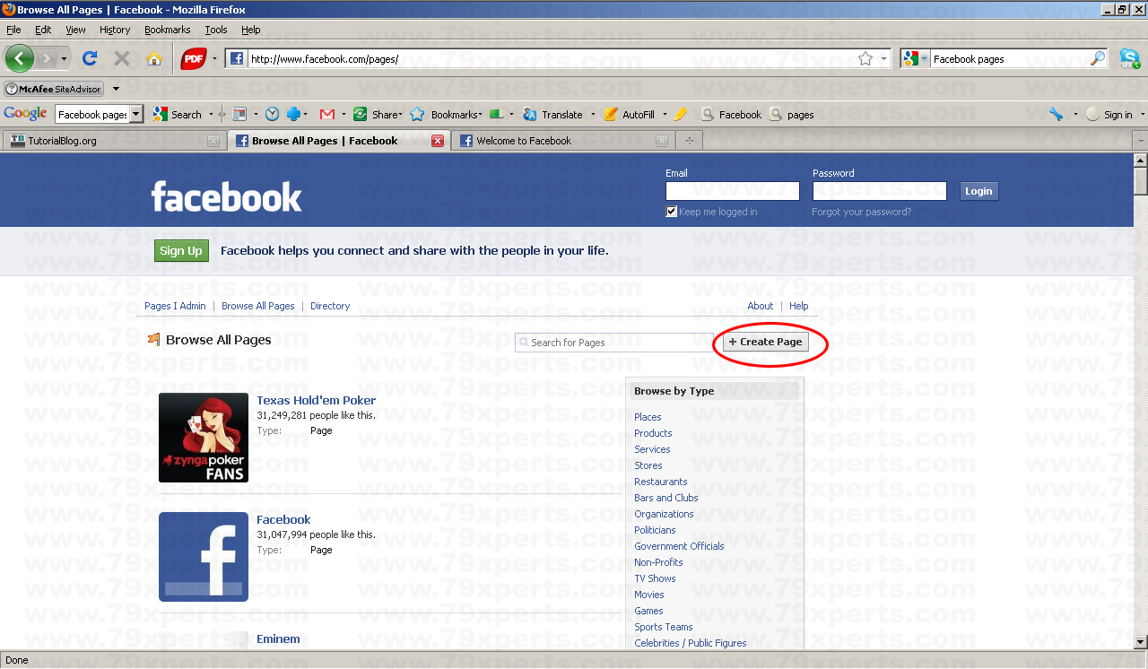
Task: Open the Directory link
Action: point(330,306)
